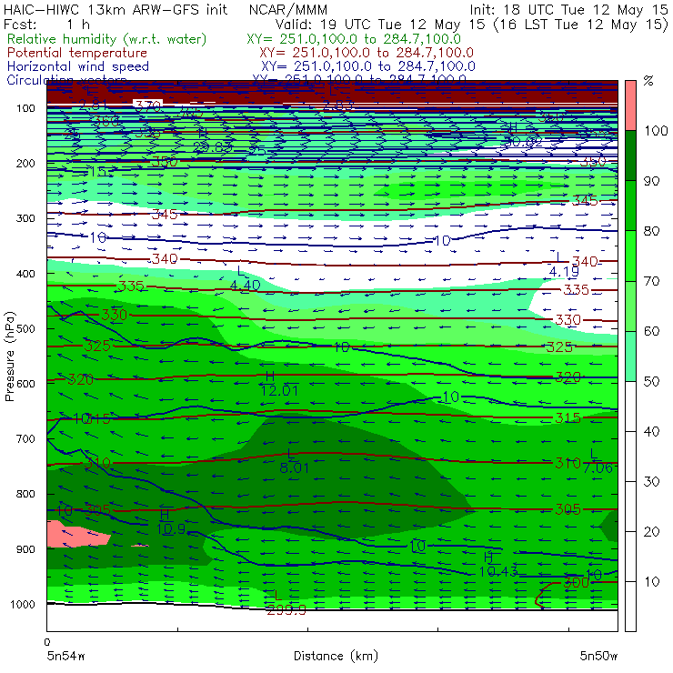Click the pink colorbar segment above 100%

630,105
